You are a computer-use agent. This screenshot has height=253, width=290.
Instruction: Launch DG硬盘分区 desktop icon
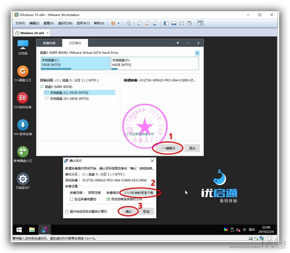(x=23, y=74)
